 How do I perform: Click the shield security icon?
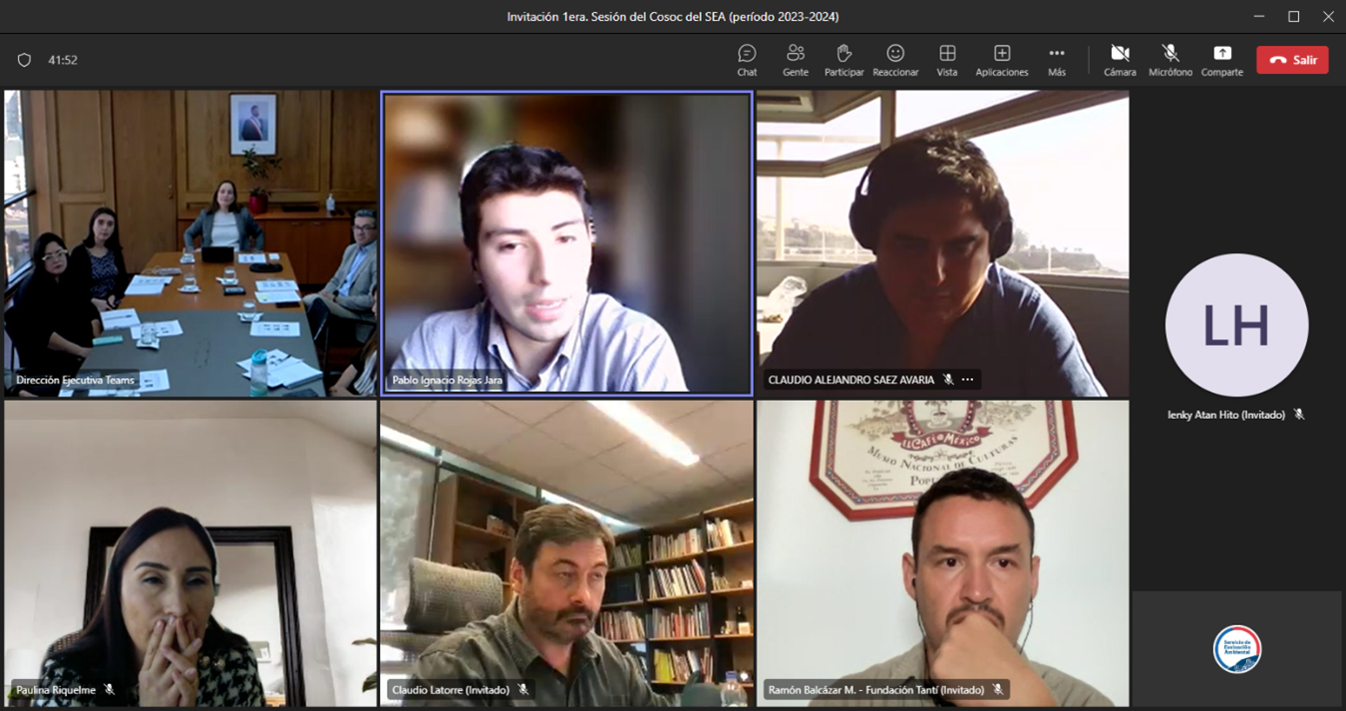point(25,60)
